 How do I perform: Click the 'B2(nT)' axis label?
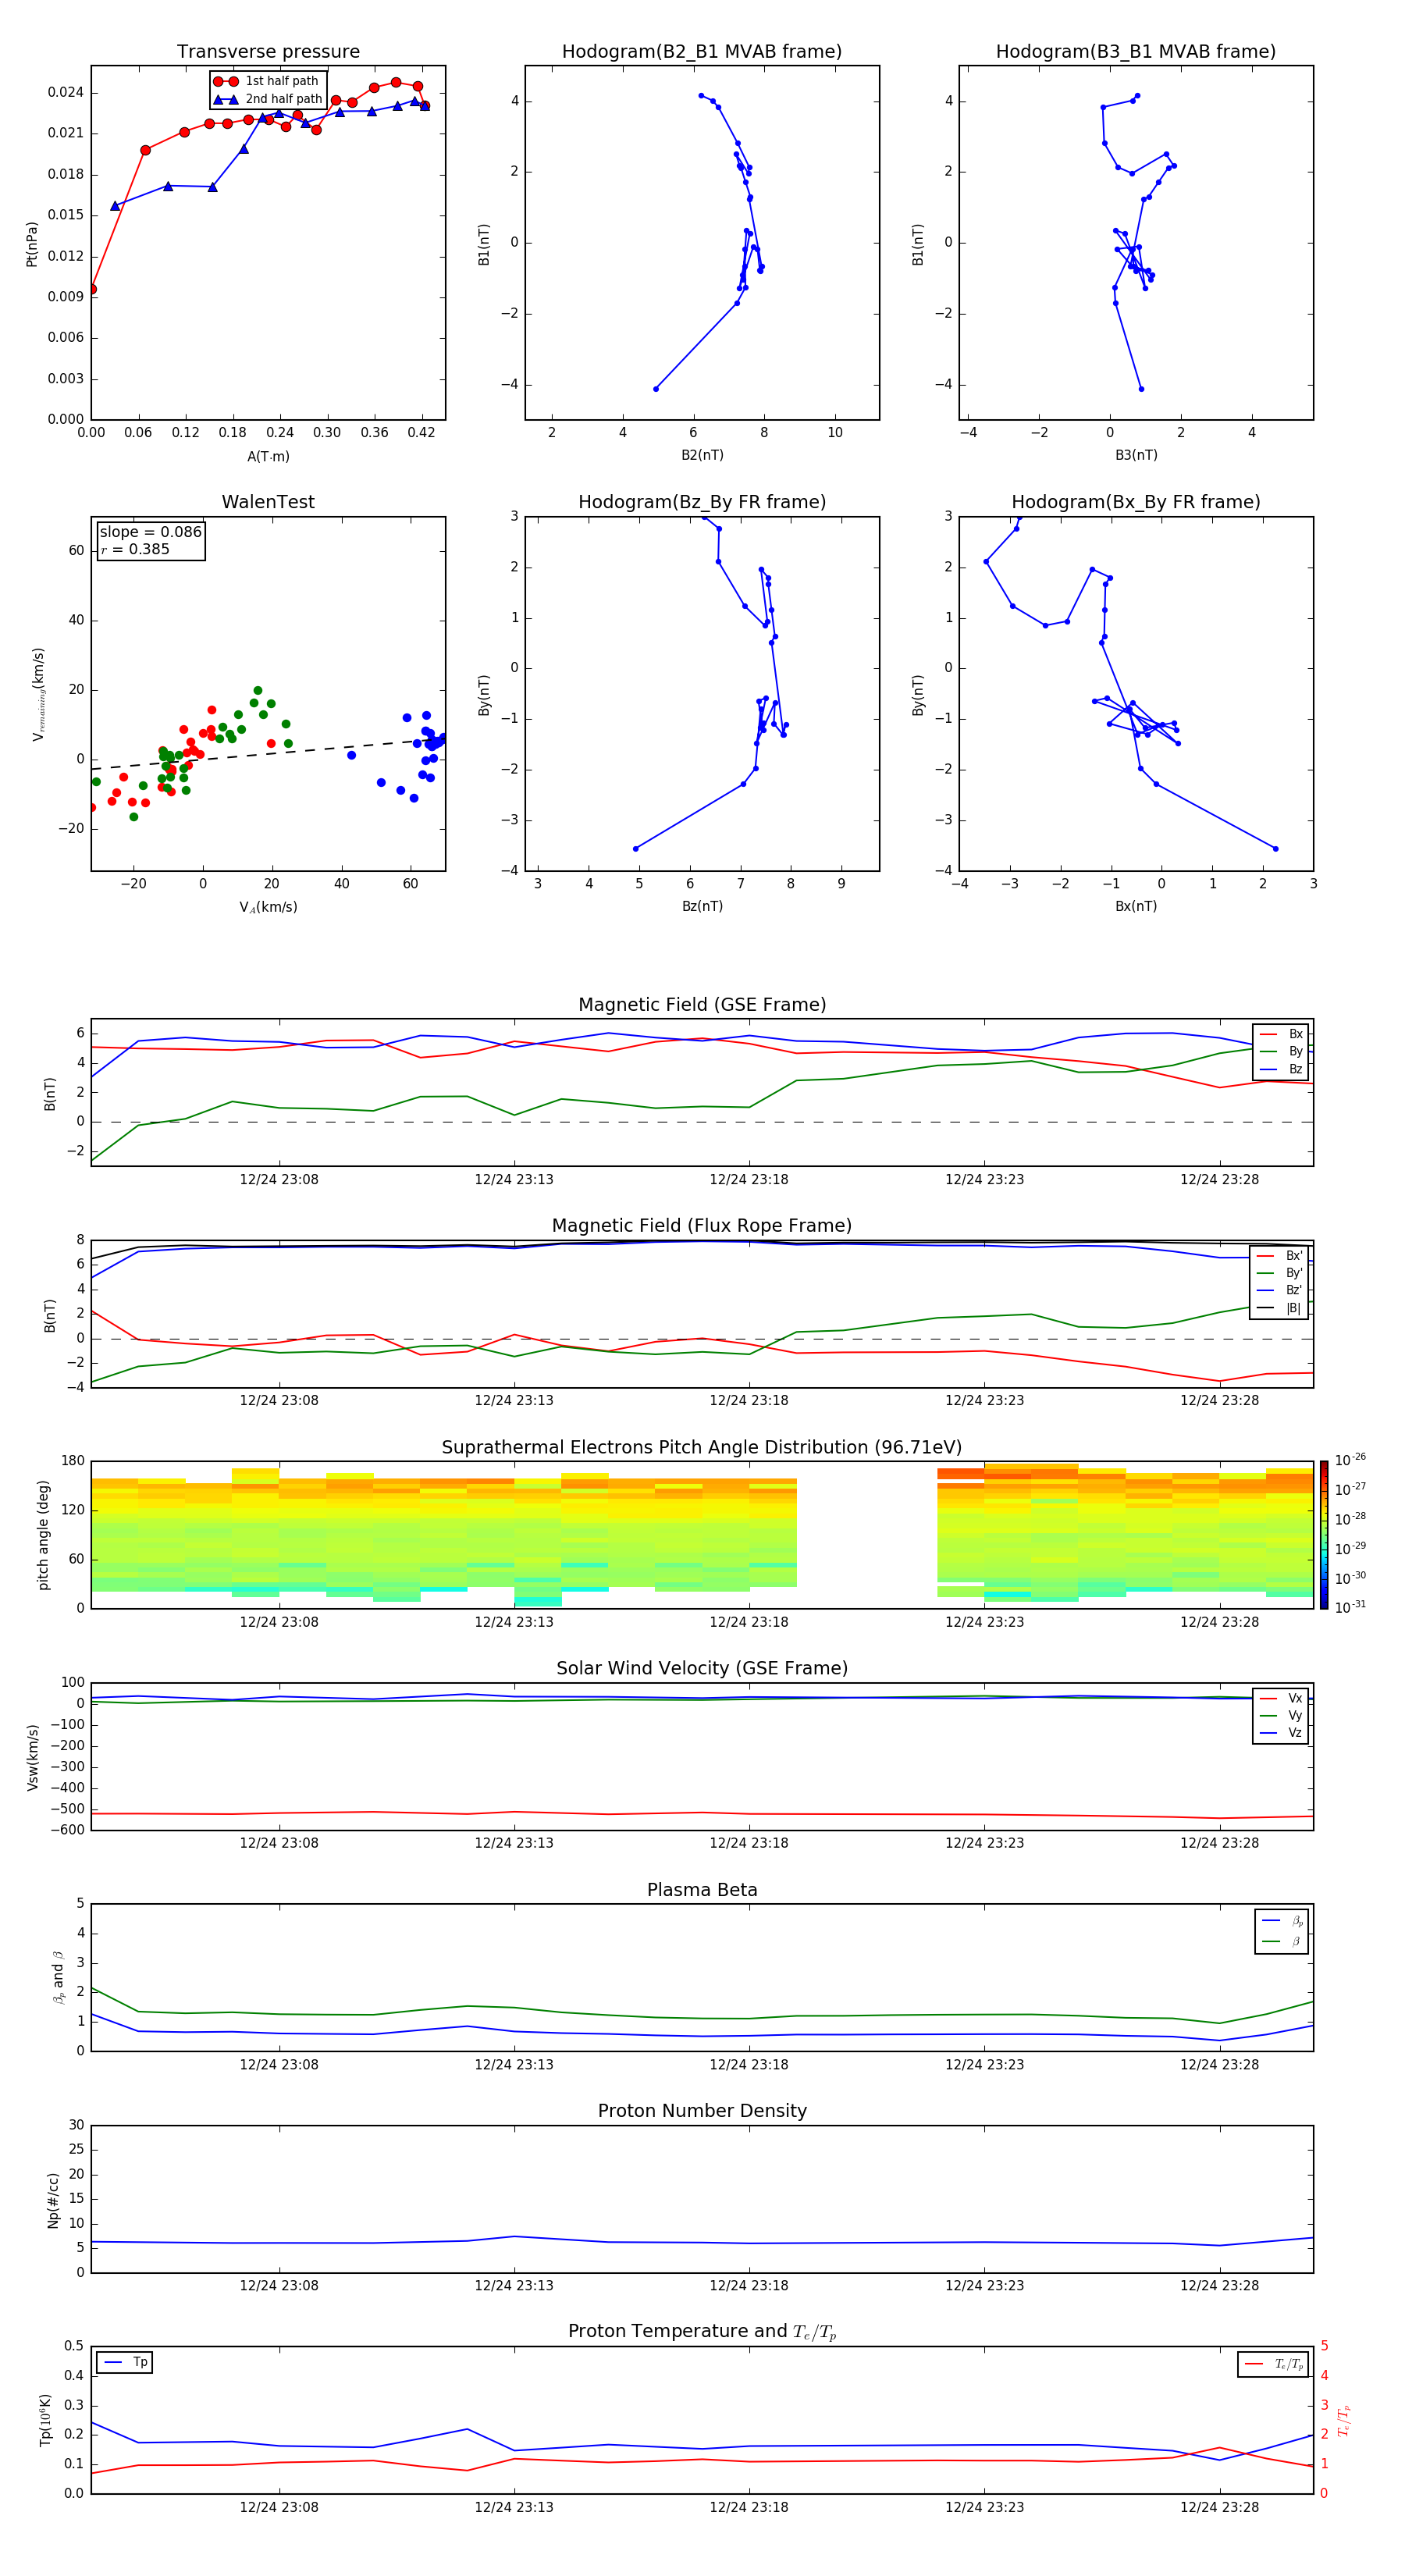pyautogui.click(x=702, y=455)
